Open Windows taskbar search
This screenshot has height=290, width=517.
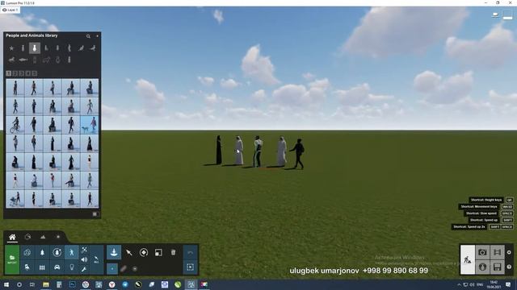[19, 284]
